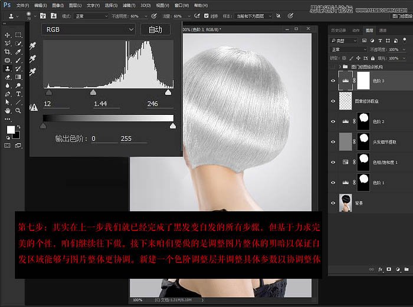Viewport: 413px width, 307px height.
Task: Click the add layer style fx icon
Action: (x=380, y=268)
